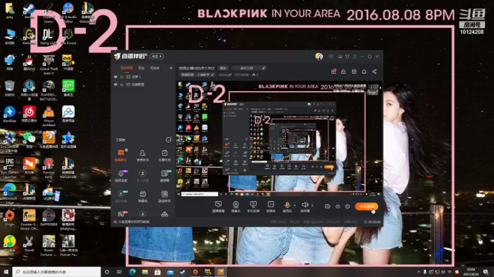Toggle the room lock icon in top toolbar

click(344, 71)
